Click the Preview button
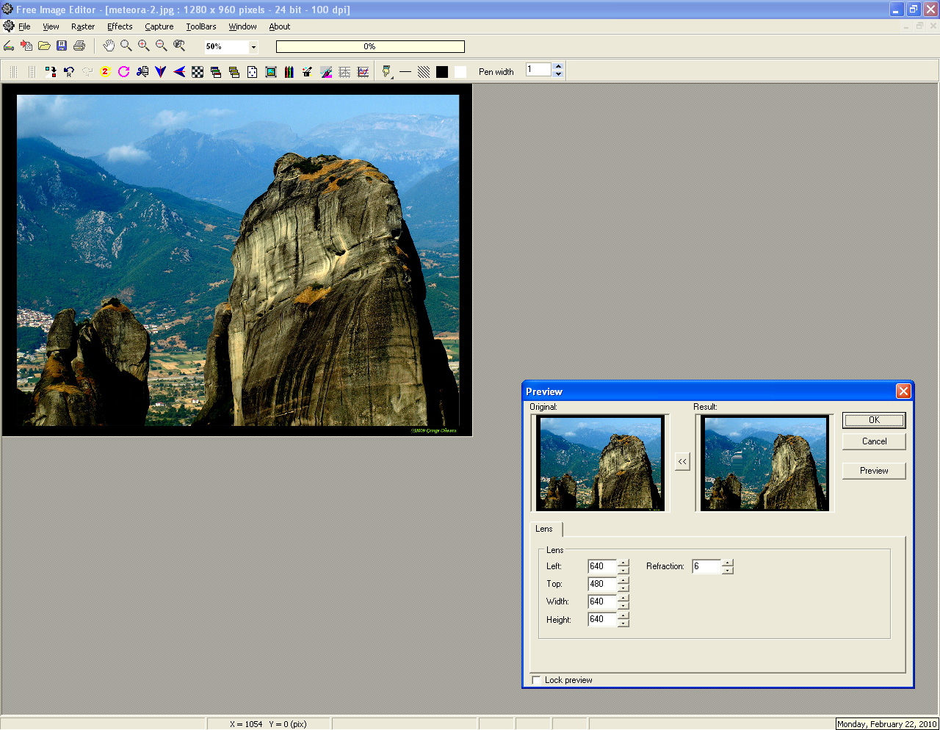 pos(874,471)
